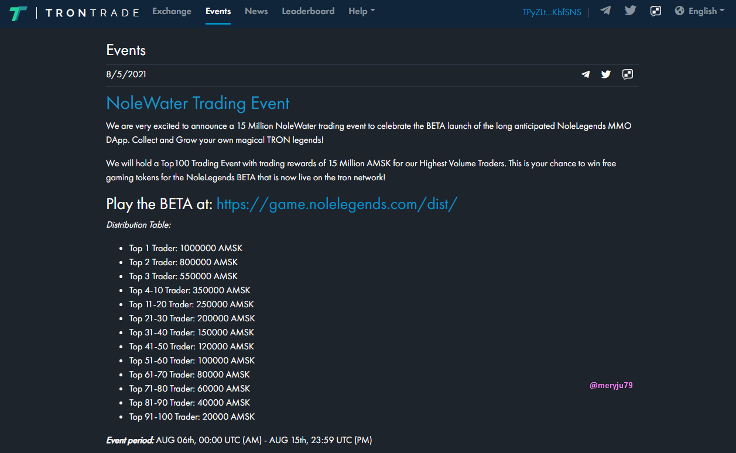Click the Top 71-80 Trader: 60000 AMSK row
This screenshot has height=453, width=736.
click(x=190, y=389)
